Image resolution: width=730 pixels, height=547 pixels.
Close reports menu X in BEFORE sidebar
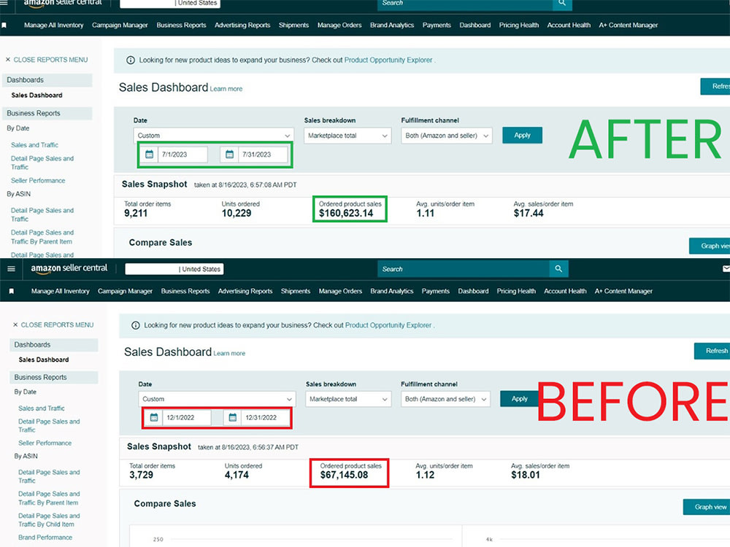click(x=15, y=325)
